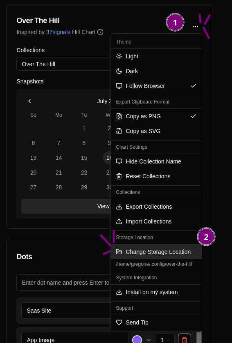The height and width of the screenshot is (343, 232).
Task: Click the red trash delete dot icon
Action: (184, 340)
